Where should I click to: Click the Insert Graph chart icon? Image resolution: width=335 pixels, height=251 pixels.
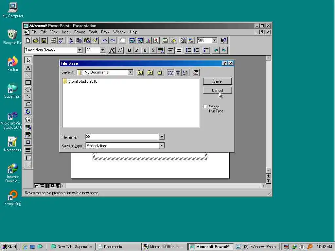click(148, 40)
